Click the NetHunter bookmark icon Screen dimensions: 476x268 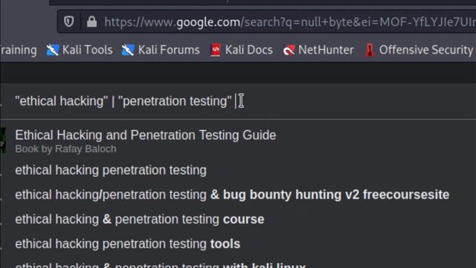click(x=289, y=50)
